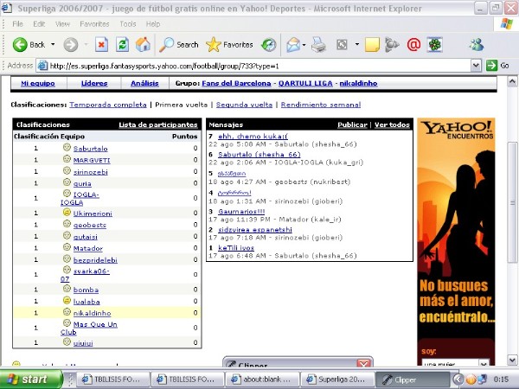519x389 pixels.
Task: Click the page scrollbar up arrow
Action: click(512, 81)
